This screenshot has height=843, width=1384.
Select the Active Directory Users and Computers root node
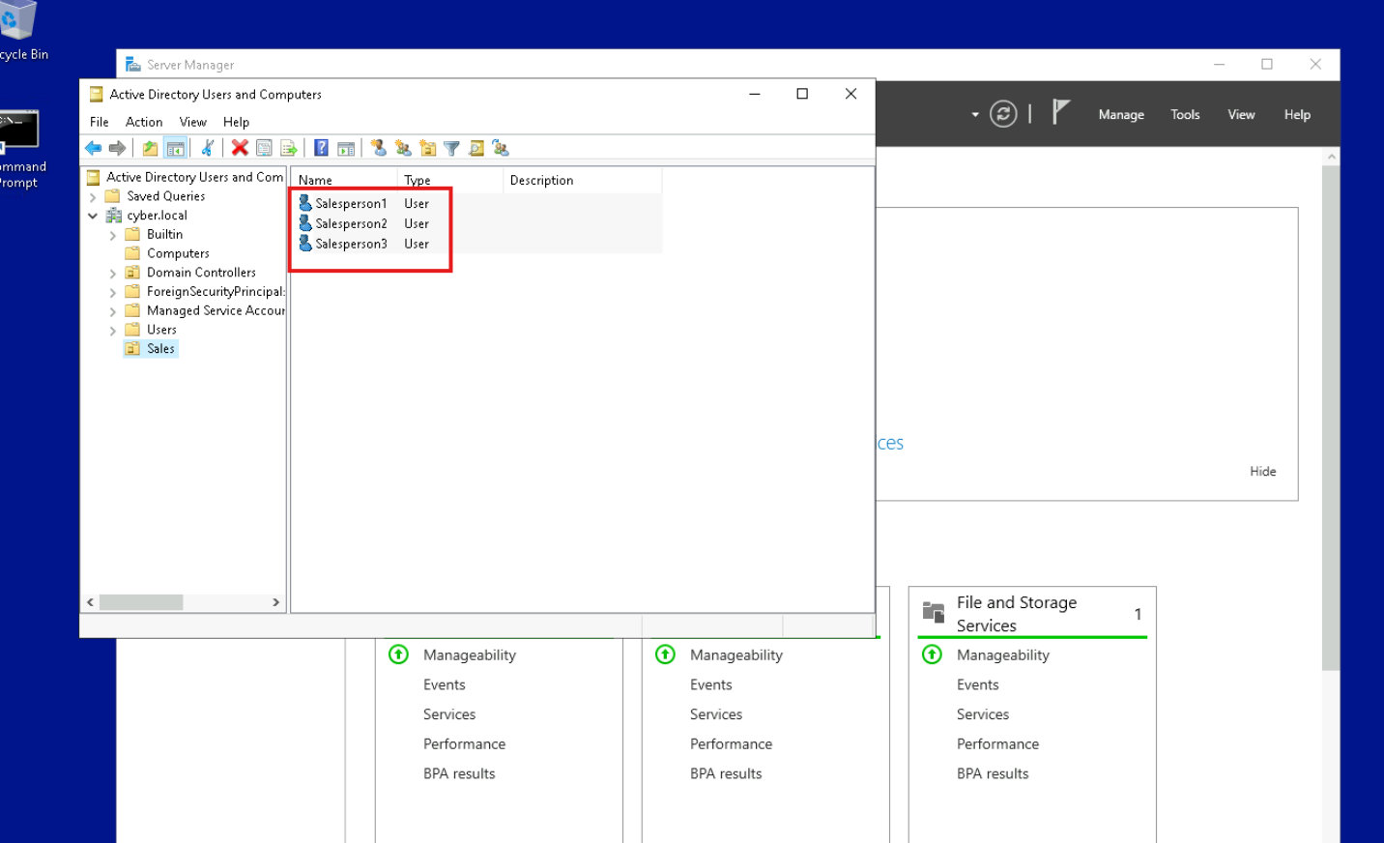(x=194, y=177)
